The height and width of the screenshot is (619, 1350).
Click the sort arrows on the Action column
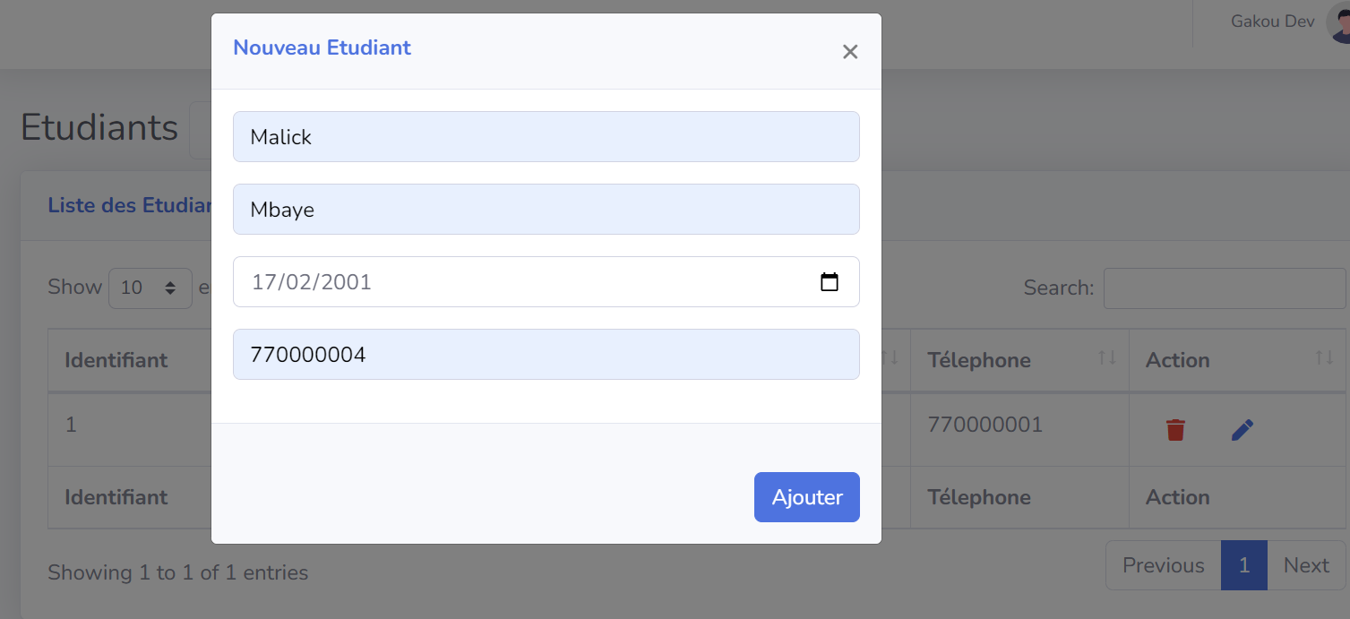pyautogui.click(x=1323, y=357)
